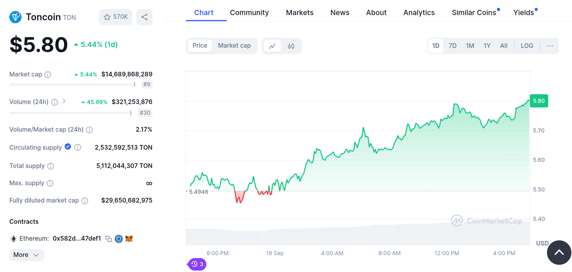Open the About tab

click(376, 13)
